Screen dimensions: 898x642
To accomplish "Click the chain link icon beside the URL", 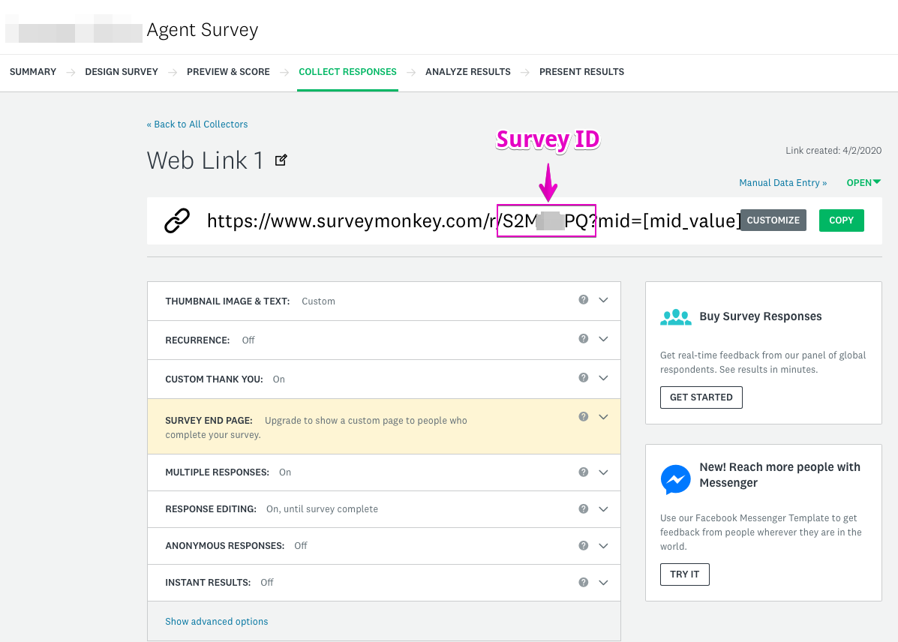I will [x=177, y=220].
